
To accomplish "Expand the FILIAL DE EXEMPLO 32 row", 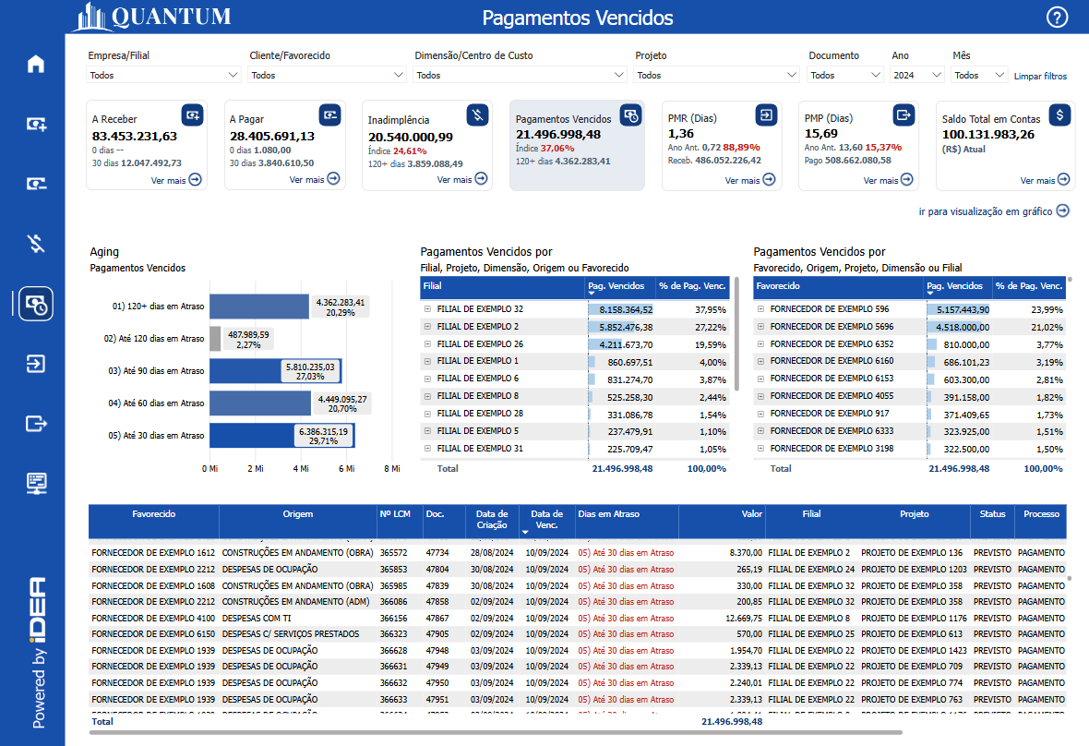I will pyautogui.click(x=427, y=309).
